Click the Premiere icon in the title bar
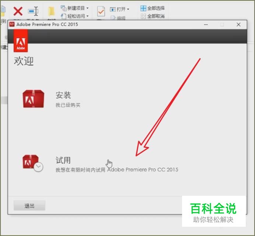Screen dimensions: 255x236 coord(12,24)
